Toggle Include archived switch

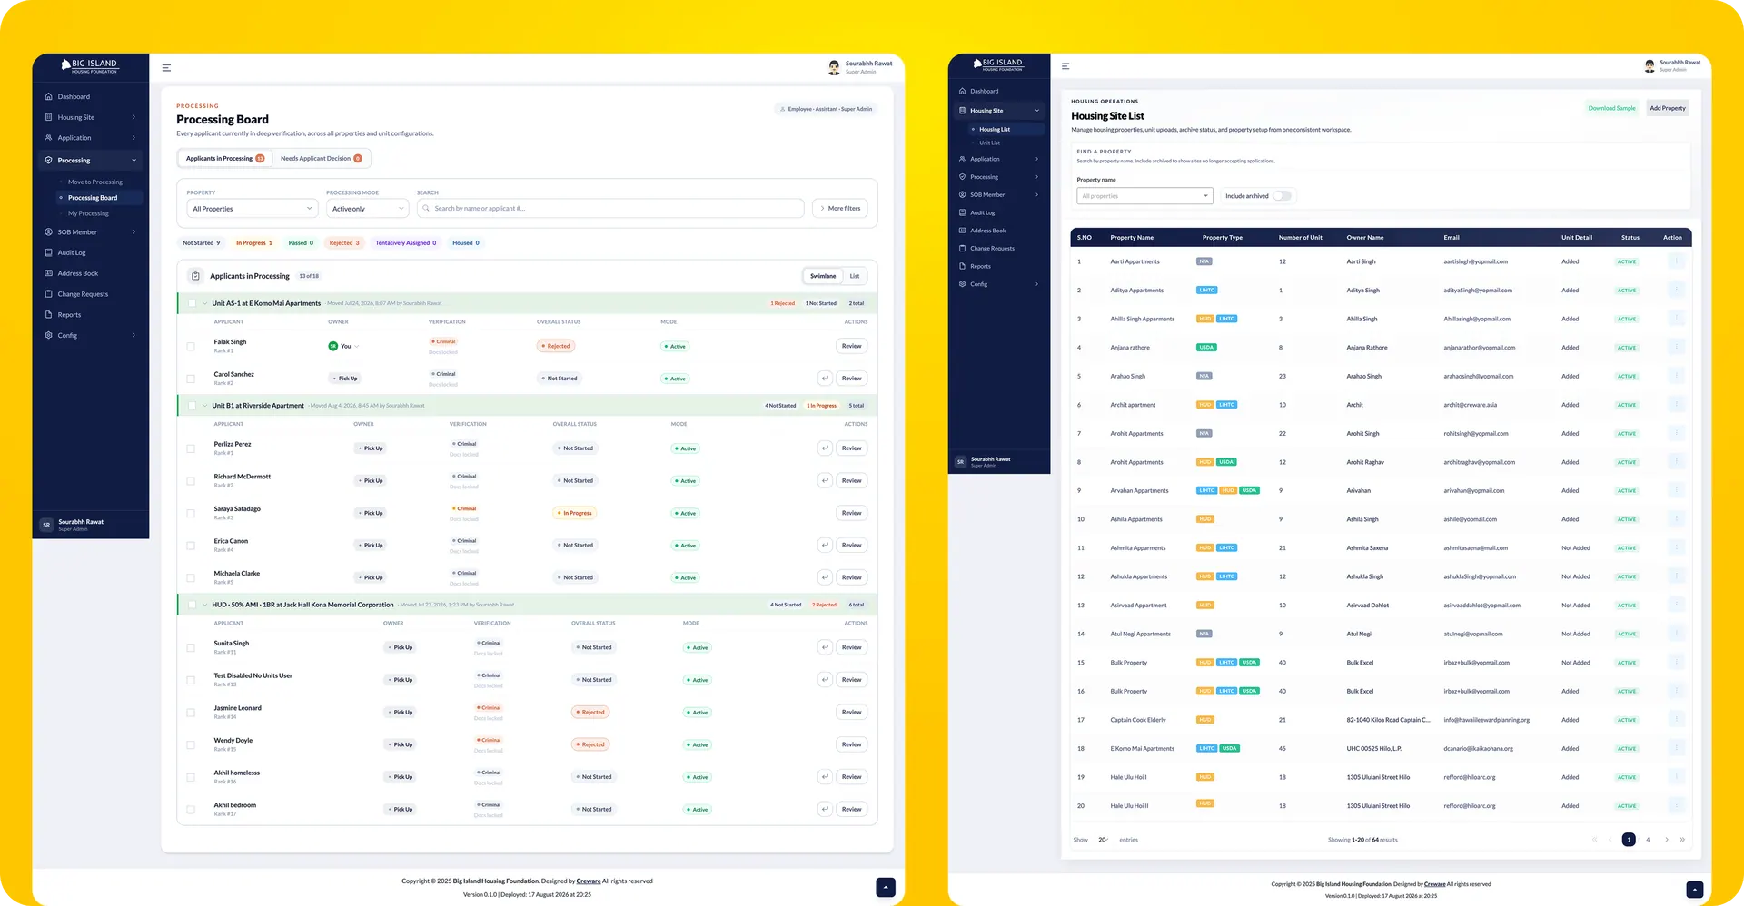(1282, 196)
